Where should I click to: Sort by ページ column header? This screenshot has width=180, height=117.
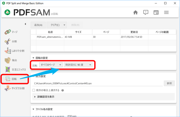[106, 32]
